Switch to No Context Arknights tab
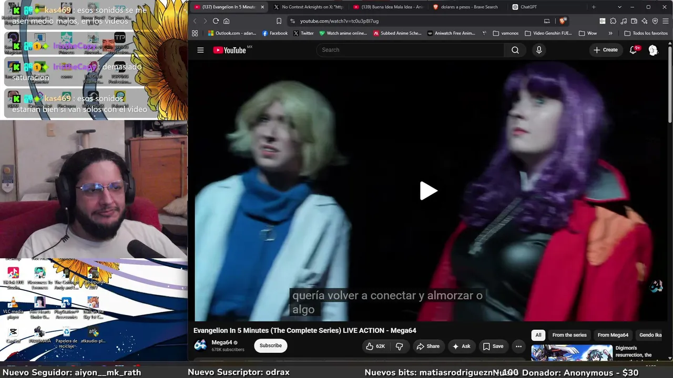 (308, 7)
